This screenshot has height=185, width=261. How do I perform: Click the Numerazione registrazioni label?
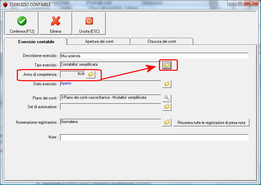pos(37,122)
